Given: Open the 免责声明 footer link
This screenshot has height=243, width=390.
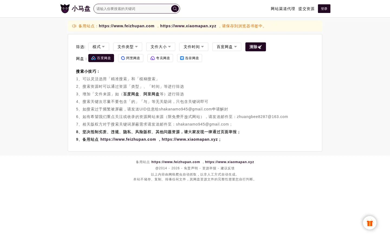Looking at the screenshot, I should pyautogui.click(x=191, y=168).
